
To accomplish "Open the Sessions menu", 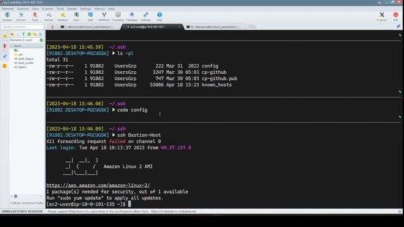I will [23, 9].
